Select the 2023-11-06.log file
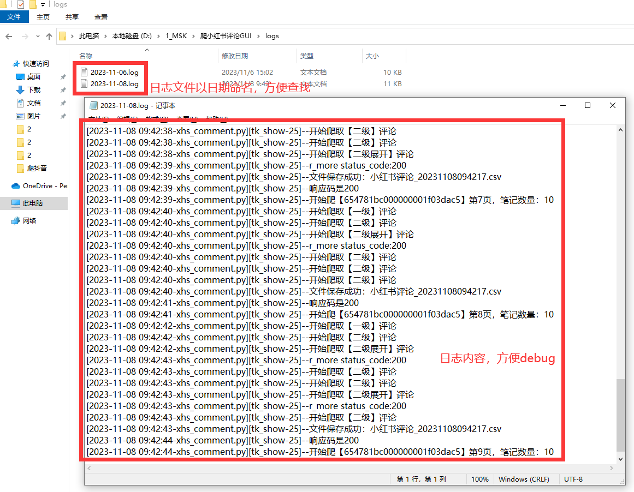This screenshot has height=492, width=634. point(114,72)
